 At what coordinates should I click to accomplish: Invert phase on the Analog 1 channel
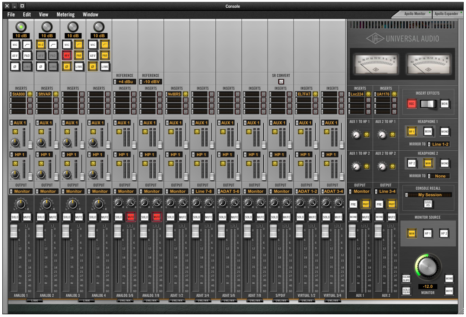tap(15, 67)
